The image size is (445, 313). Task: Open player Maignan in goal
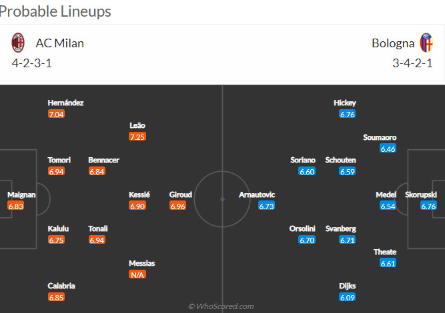coord(21,194)
